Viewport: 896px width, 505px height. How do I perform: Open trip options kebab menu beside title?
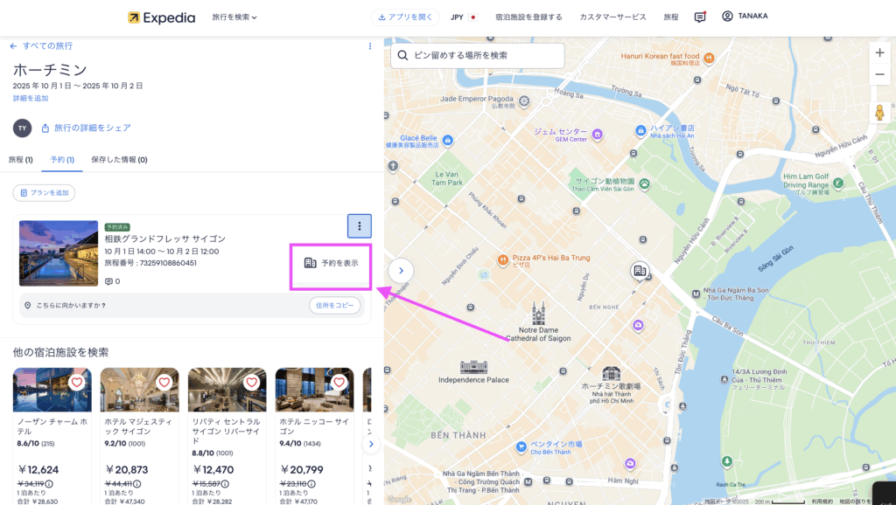[x=370, y=46]
